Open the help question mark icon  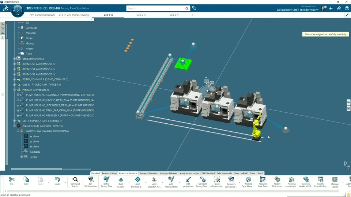click(x=347, y=8)
